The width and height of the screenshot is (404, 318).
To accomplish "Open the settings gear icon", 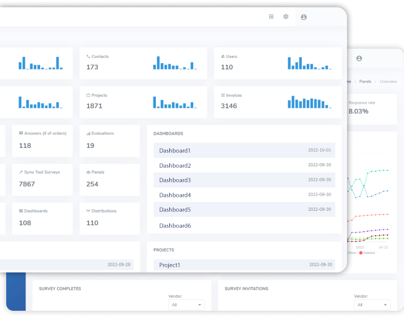I will tap(286, 17).
